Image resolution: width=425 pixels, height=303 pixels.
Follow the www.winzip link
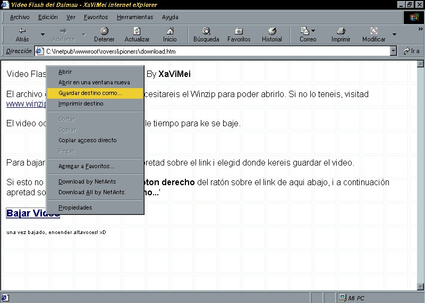26,104
